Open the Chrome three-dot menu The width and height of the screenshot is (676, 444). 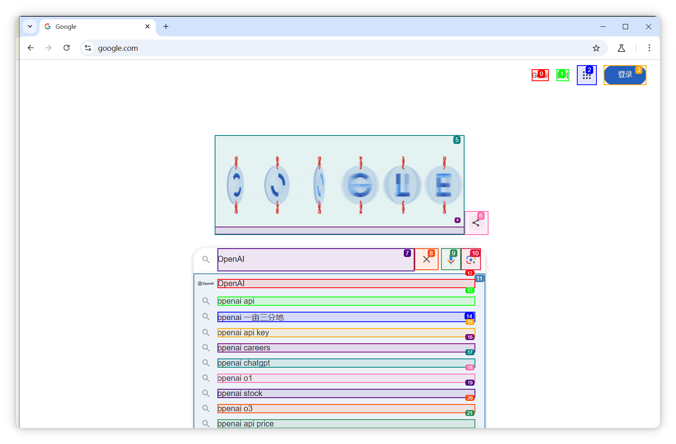(x=649, y=48)
